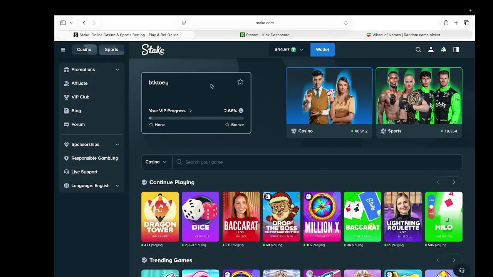Launch the Lightning Roulette game

click(403, 217)
